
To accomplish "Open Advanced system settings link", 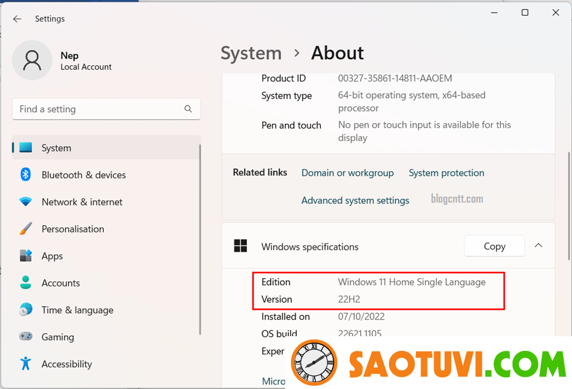I will pos(355,200).
